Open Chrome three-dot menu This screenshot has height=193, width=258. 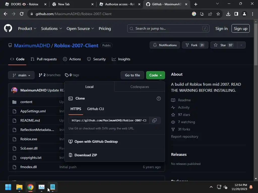(x=252, y=14)
